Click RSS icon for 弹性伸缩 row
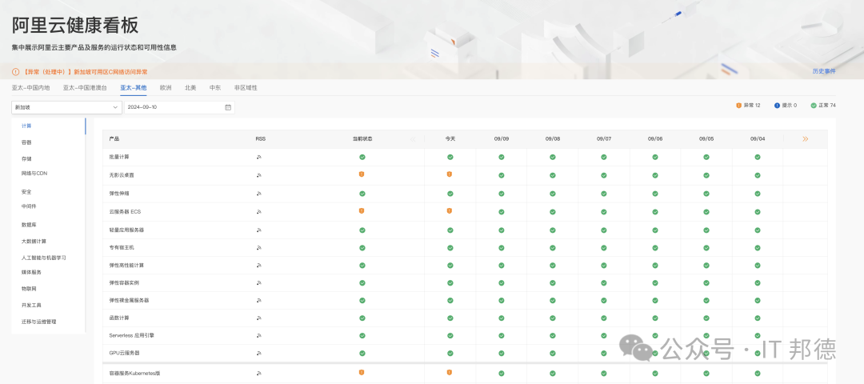This screenshot has width=864, height=384. (259, 194)
